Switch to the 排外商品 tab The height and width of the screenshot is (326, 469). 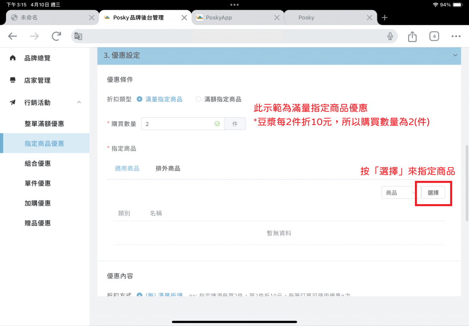pos(168,168)
